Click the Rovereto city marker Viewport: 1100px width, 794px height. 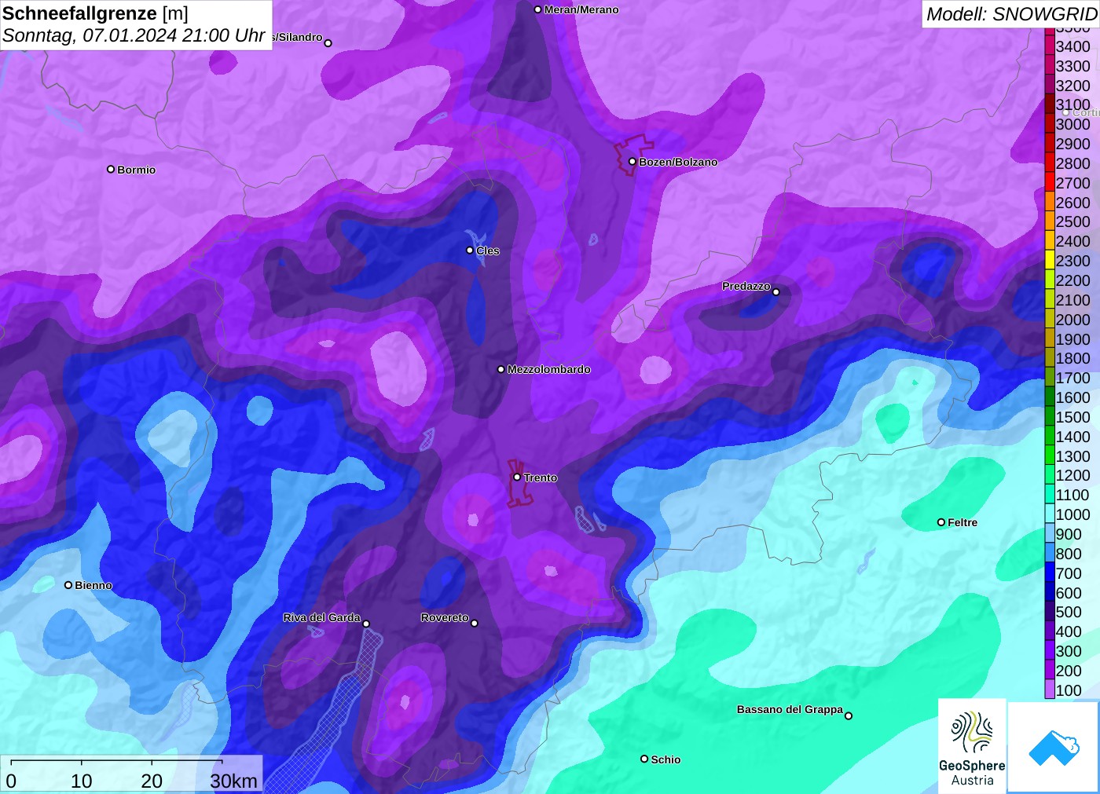point(474,623)
